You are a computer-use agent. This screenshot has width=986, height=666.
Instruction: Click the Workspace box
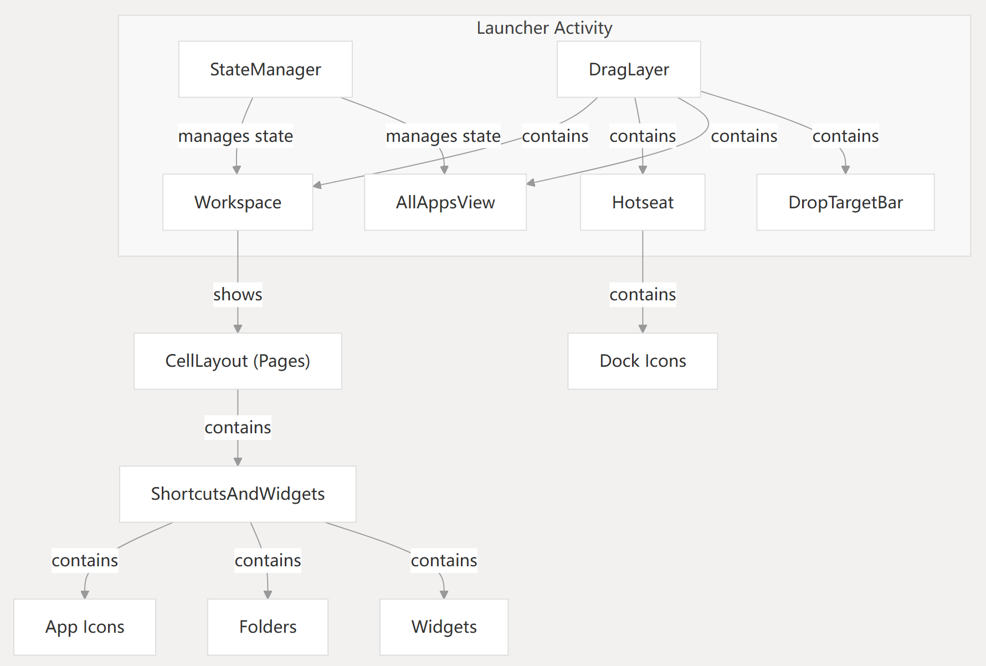238,202
